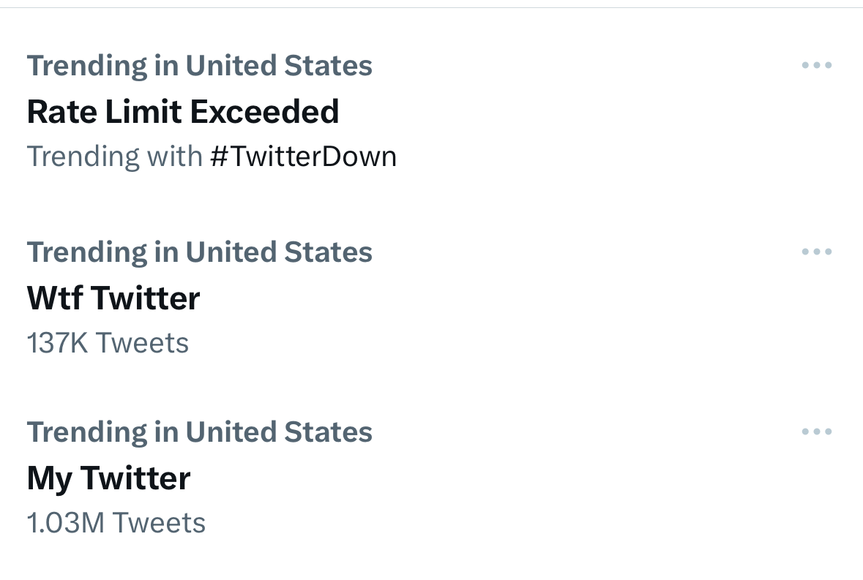Click the word 'Wtf' in second trend title

pyautogui.click(x=54, y=298)
